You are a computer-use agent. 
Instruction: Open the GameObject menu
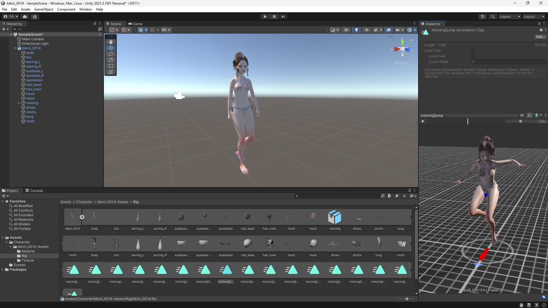43,9
